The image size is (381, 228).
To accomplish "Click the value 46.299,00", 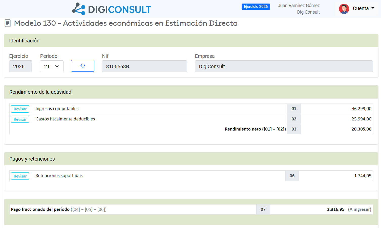I will coord(362,109).
